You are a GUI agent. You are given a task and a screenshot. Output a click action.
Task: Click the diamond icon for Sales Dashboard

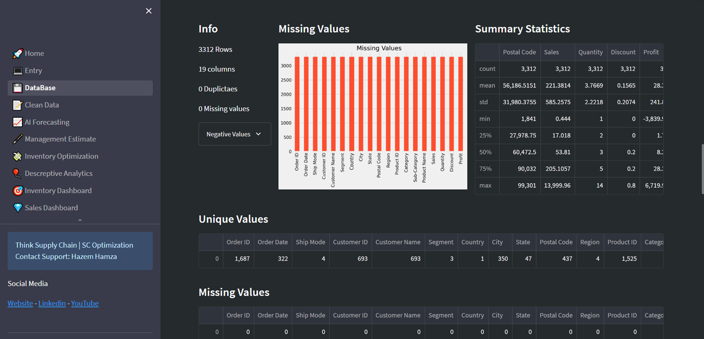click(18, 208)
